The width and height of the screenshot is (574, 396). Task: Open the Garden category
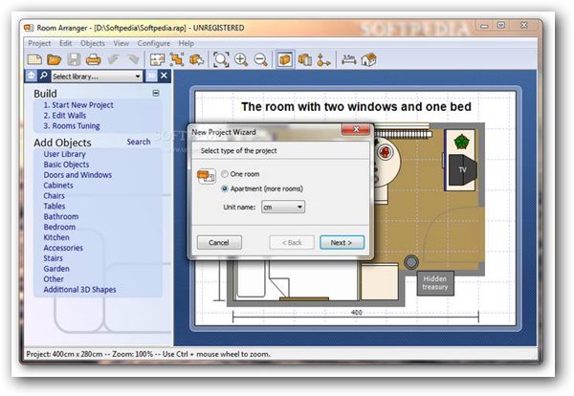(x=56, y=269)
